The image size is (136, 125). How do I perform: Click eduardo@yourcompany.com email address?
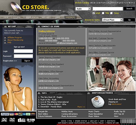point(51,88)
